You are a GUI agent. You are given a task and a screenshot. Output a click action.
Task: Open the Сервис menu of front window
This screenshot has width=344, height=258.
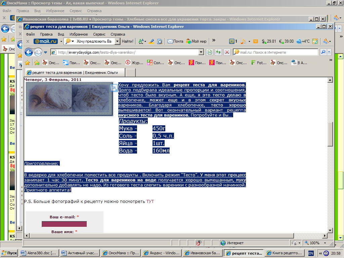(x=99, y=34)
